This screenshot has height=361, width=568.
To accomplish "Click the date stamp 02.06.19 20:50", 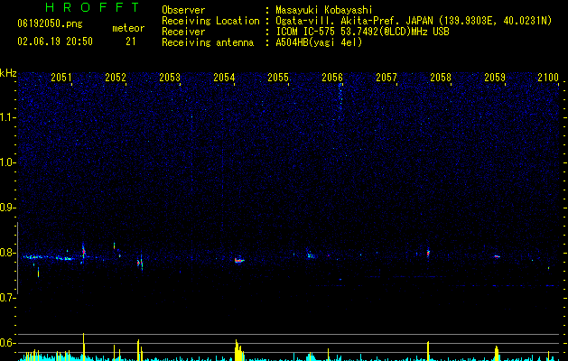I will (x=55, y=42).
